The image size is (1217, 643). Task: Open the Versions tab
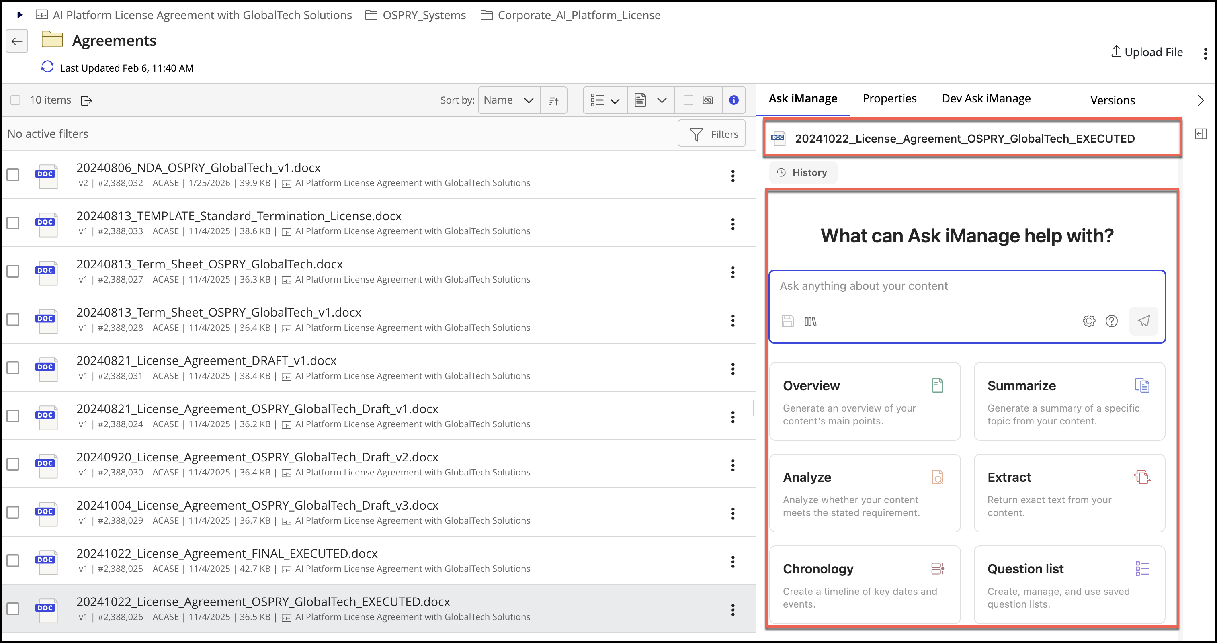(1112, 100)
